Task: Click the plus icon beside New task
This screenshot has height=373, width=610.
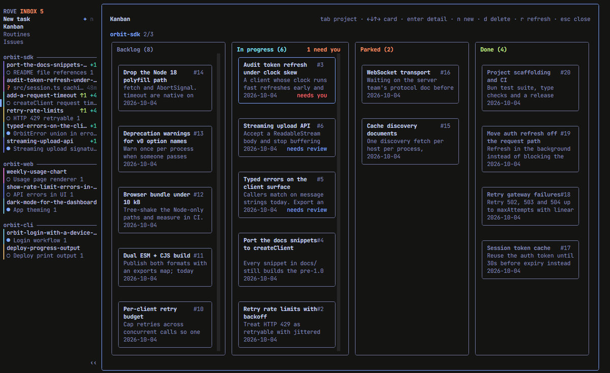Action: coord(85,19)
